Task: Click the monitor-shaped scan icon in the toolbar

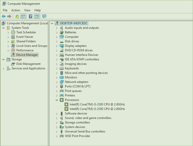Action: coord(44,17)
